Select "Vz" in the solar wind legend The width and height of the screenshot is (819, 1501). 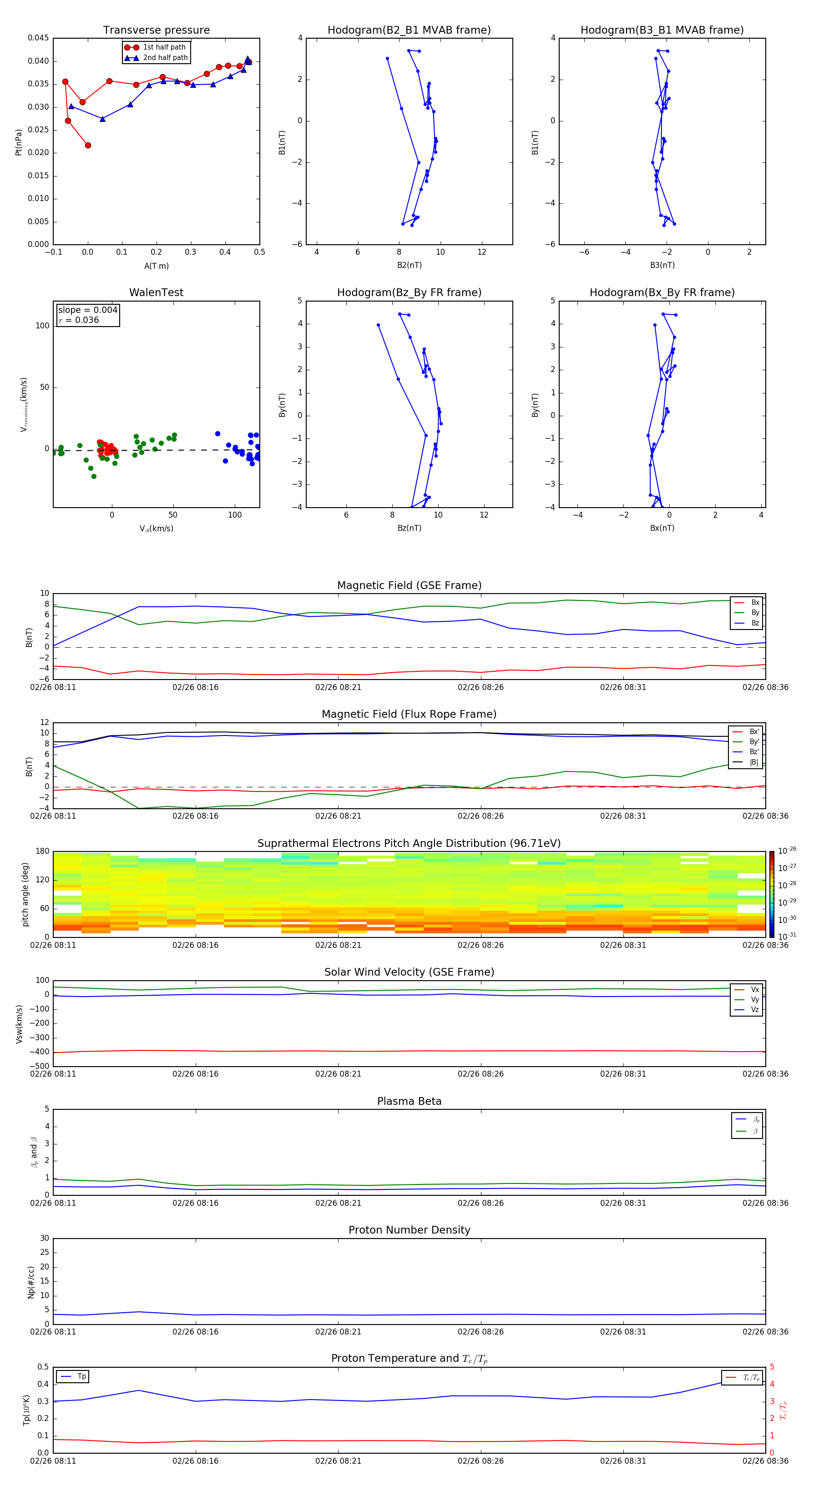(747, 1010)
